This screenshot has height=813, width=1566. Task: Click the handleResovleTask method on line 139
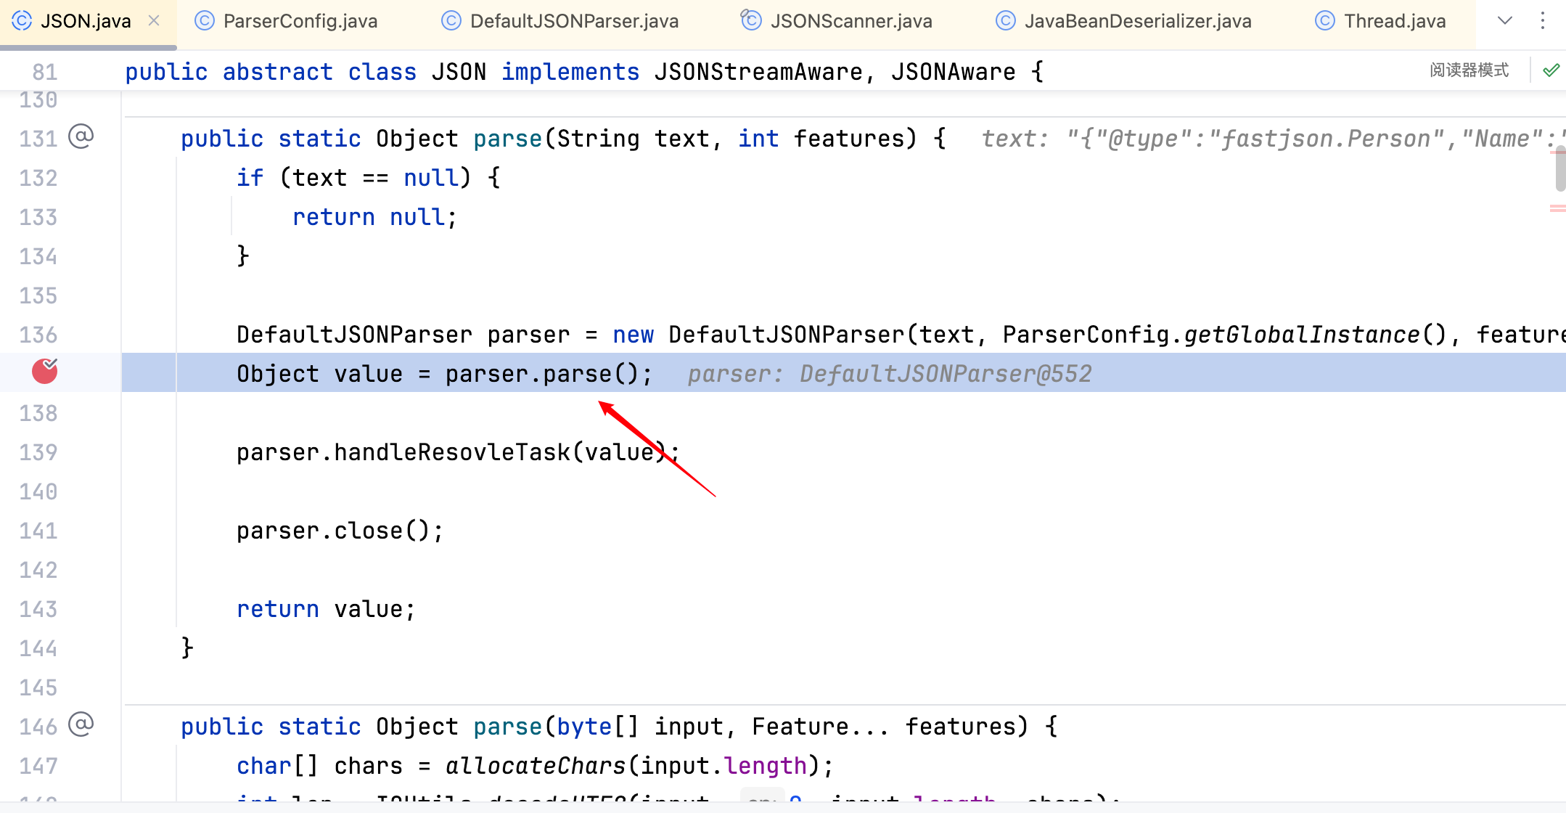pyautogui.click(x=451, y=452)
